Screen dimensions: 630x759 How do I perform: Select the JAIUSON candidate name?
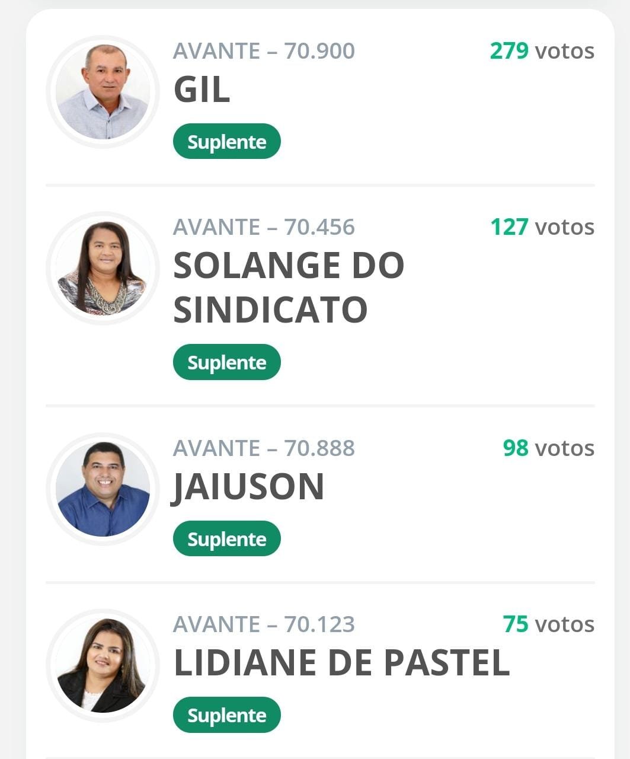(x=249, y=487)
